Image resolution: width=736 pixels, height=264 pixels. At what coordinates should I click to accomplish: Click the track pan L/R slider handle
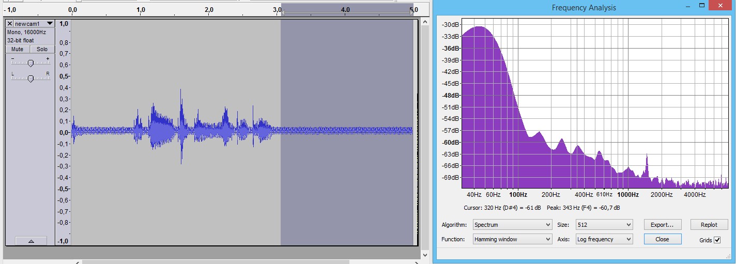30,79
